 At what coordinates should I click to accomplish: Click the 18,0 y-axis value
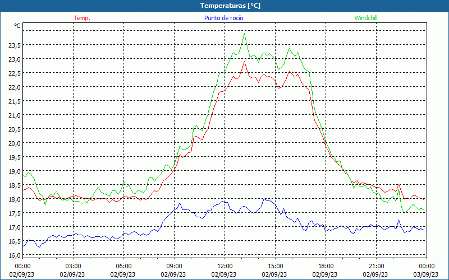coord(15,199)
